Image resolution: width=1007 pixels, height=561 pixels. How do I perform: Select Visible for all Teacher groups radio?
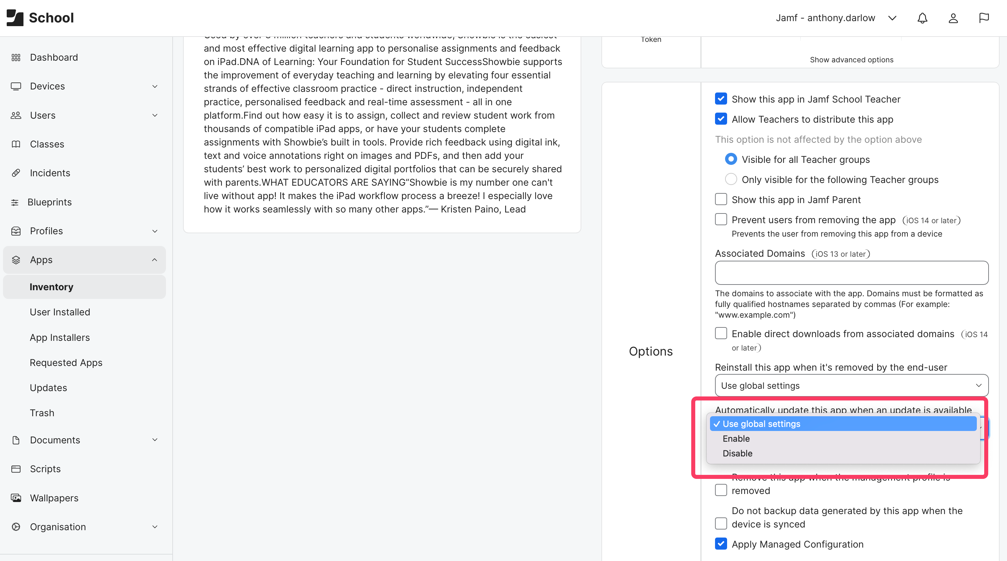pyautogui.click(x=731, y=159)
